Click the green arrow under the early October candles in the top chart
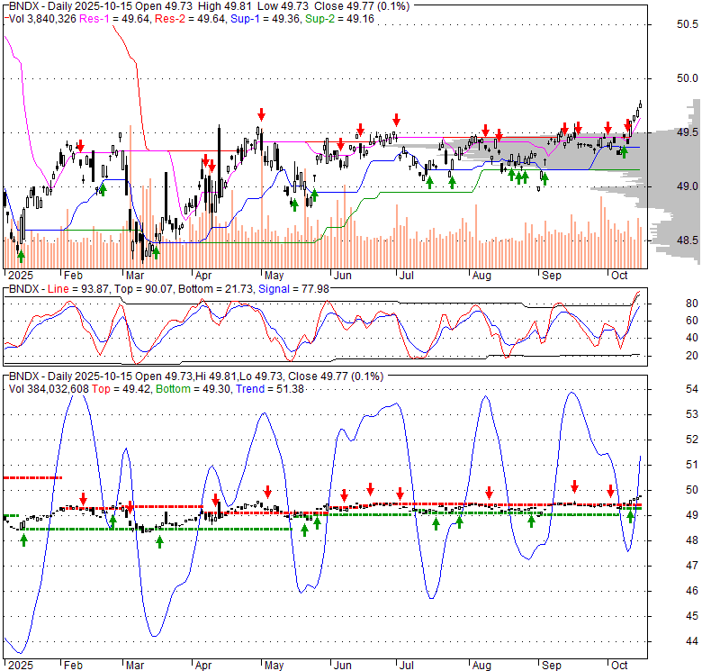 pos(624,151)
